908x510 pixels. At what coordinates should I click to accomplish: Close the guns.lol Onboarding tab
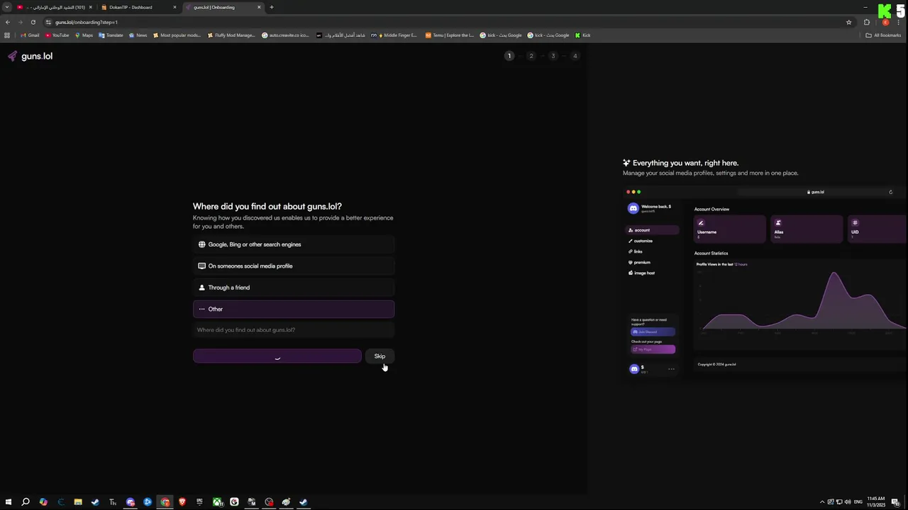coord(259,7)
